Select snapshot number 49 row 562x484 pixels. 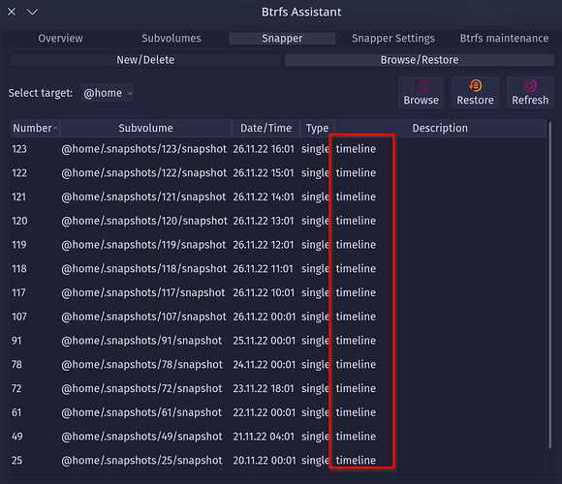278,437
